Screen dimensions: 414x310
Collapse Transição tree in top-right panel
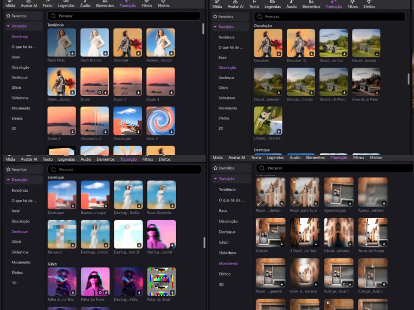point(215,27)
